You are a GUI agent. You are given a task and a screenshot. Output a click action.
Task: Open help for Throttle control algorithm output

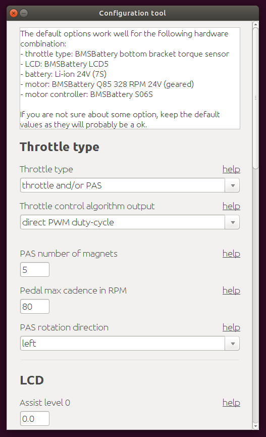(x=231, y=206)
